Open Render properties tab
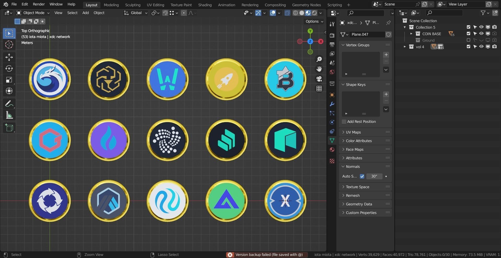 332,35
